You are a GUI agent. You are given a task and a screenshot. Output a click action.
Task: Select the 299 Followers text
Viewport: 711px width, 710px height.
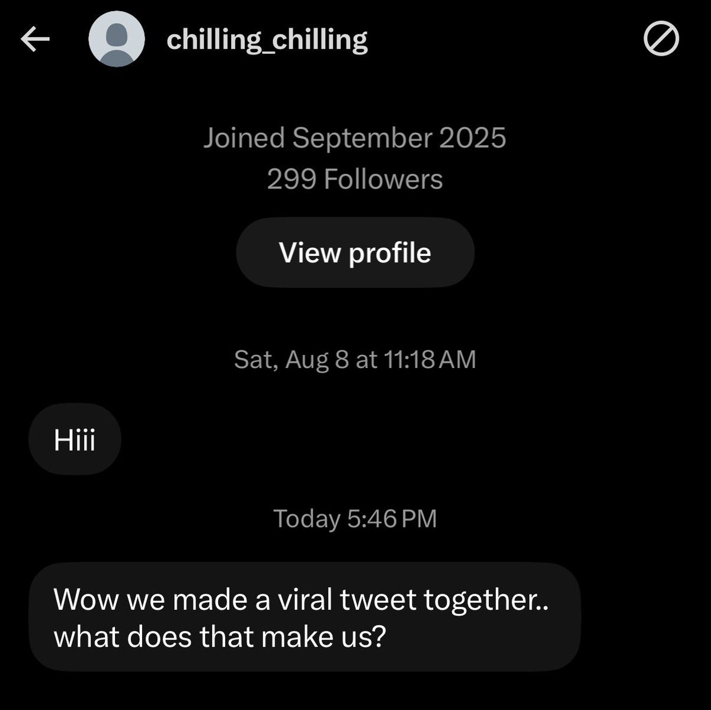click(355, 179)
